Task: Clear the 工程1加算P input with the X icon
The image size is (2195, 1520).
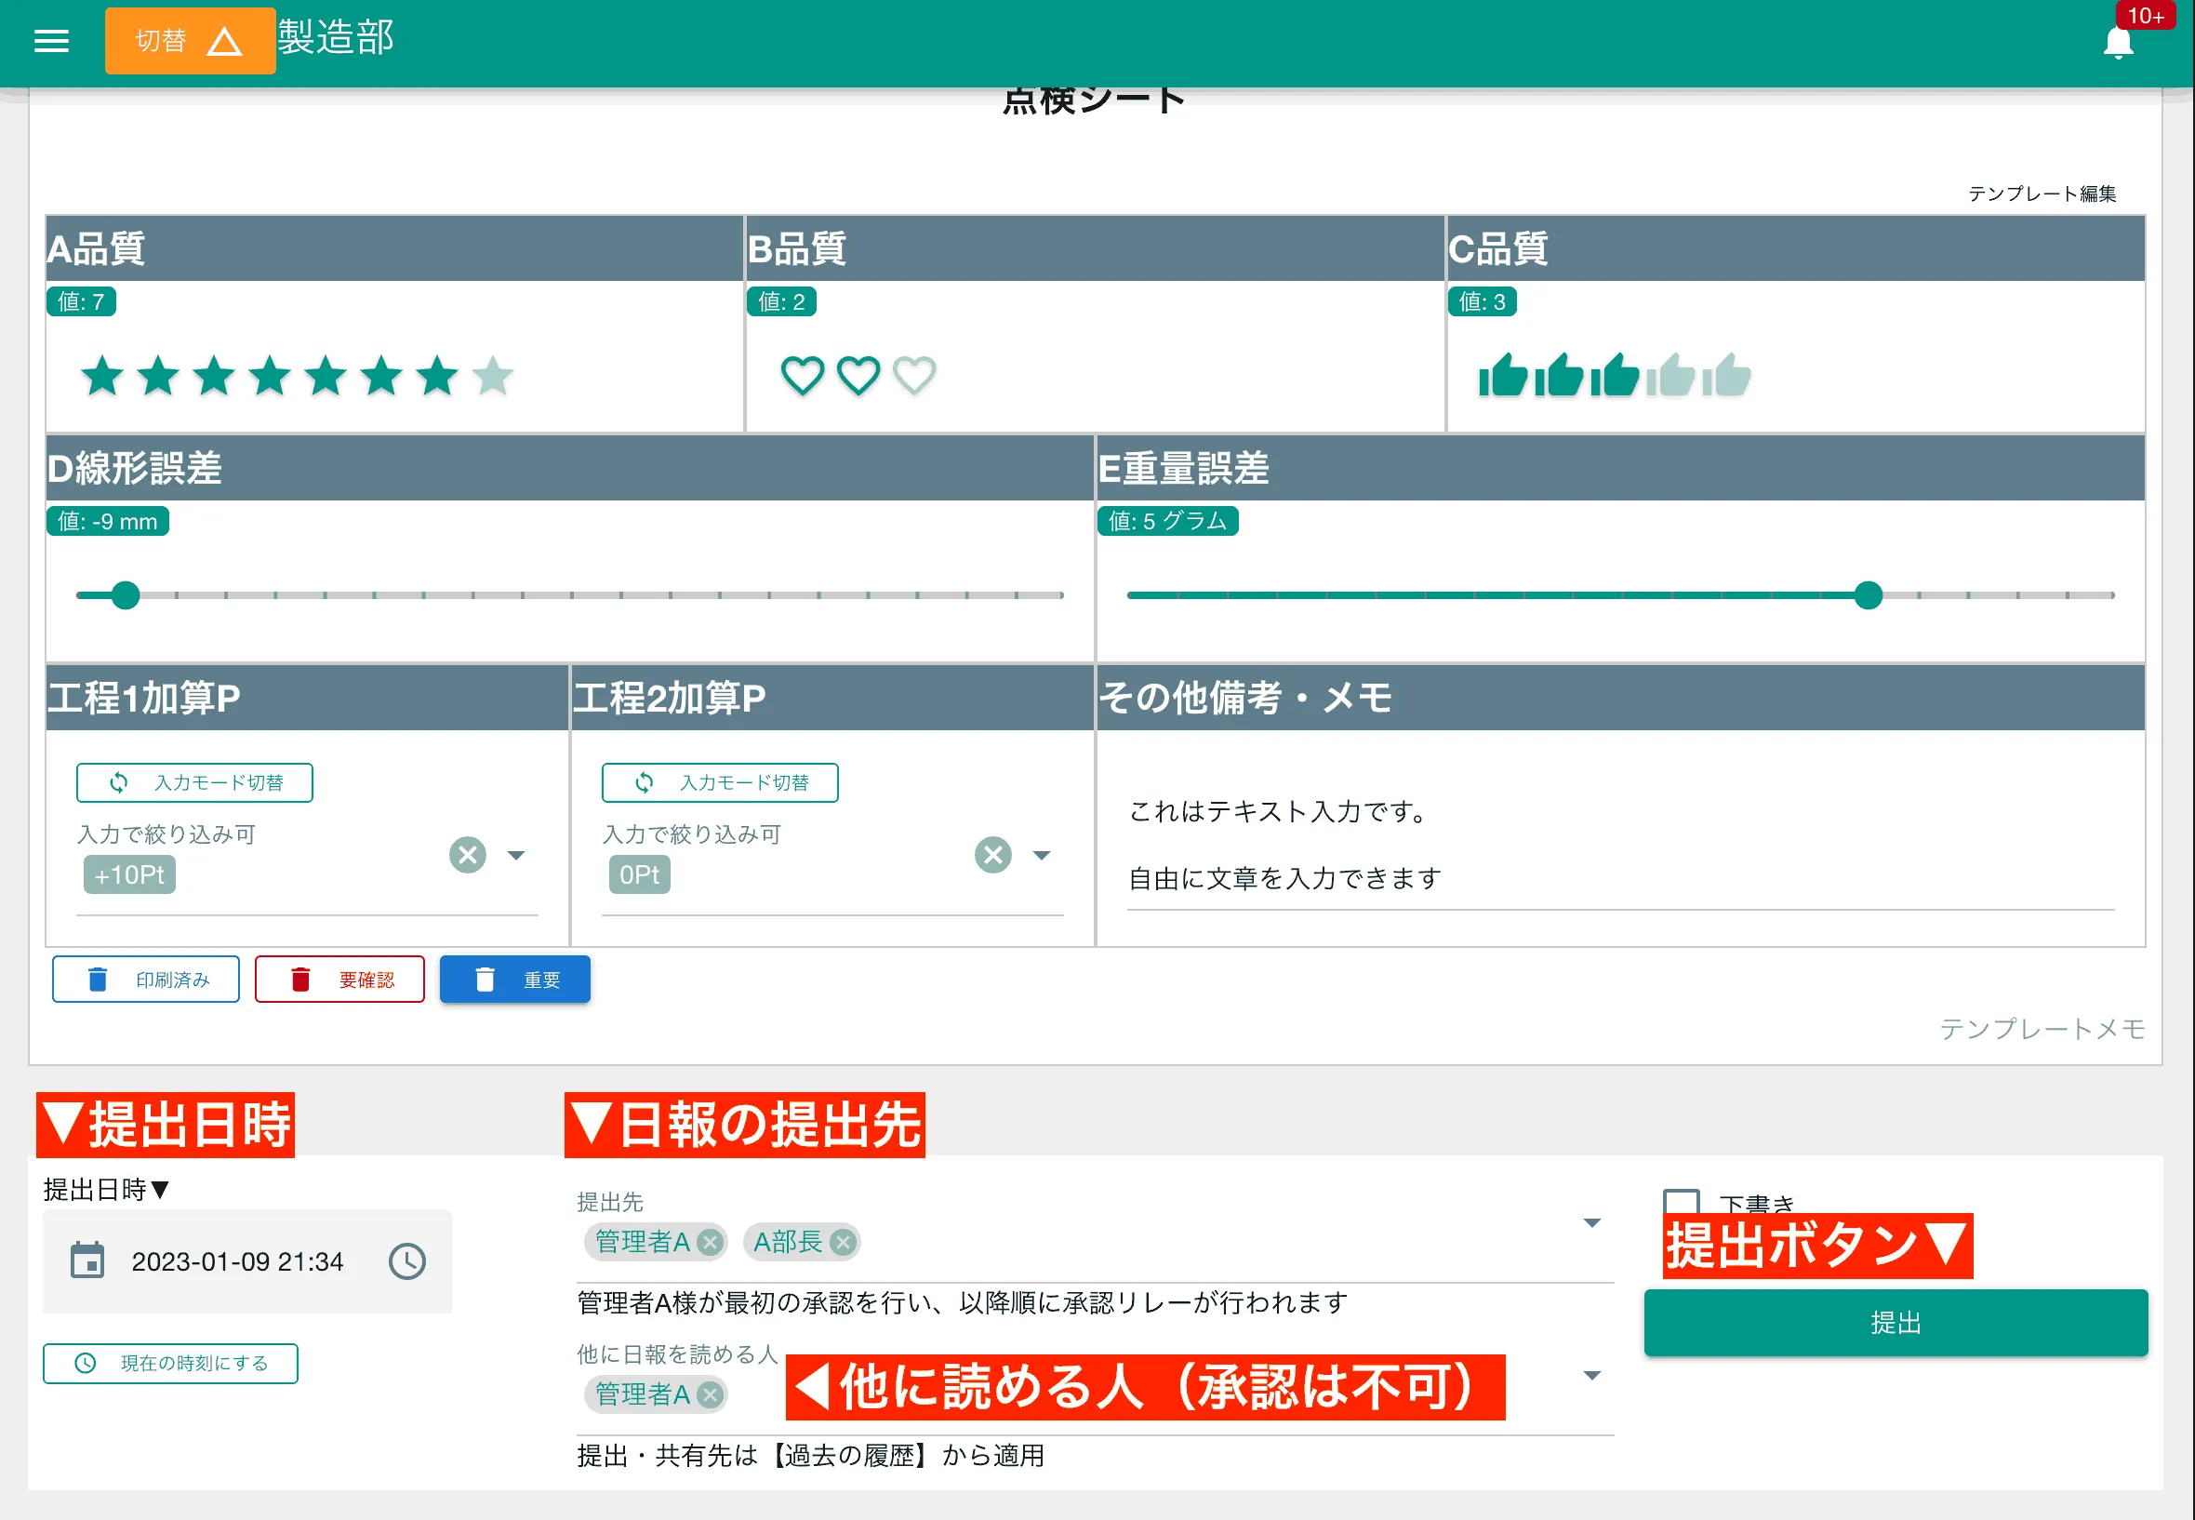Action: [x=467, y=854]
